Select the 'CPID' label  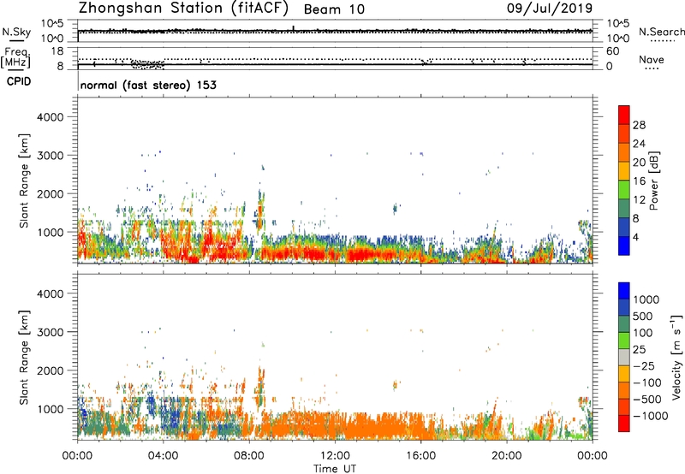19,81
